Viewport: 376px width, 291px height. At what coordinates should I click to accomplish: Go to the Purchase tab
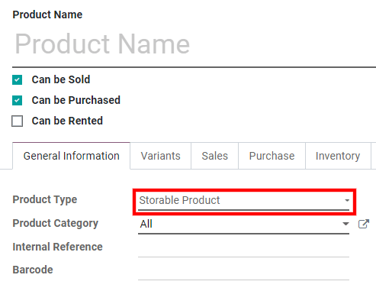(x=272, y=156)
